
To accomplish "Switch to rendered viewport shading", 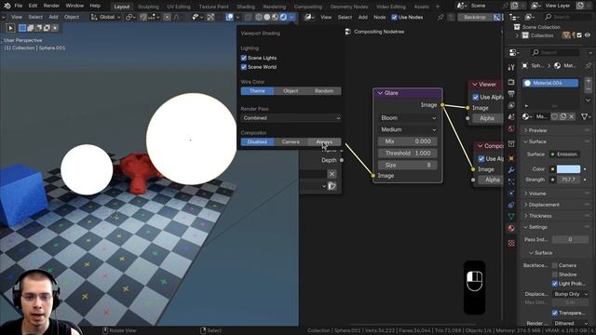I will (x=283, y=17).
